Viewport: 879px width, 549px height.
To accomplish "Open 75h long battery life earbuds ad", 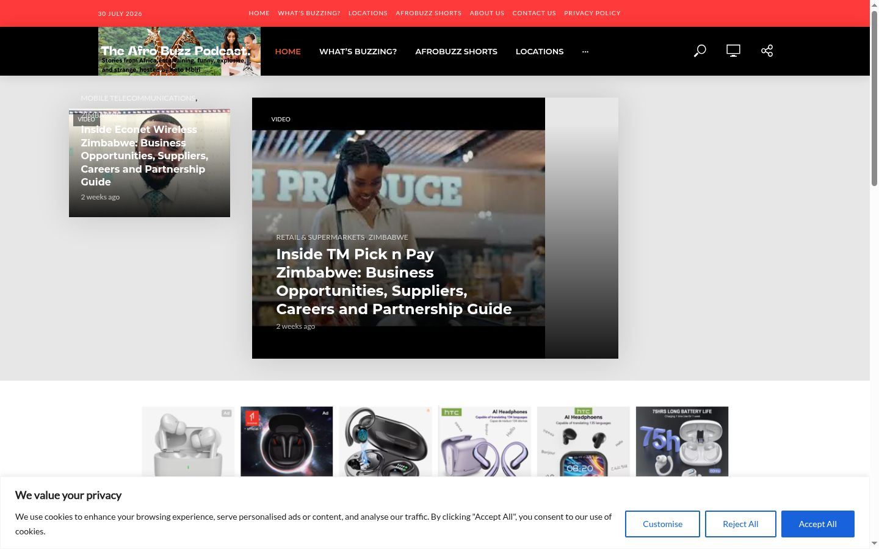I will pyautogui.click(x=682, y=442).
